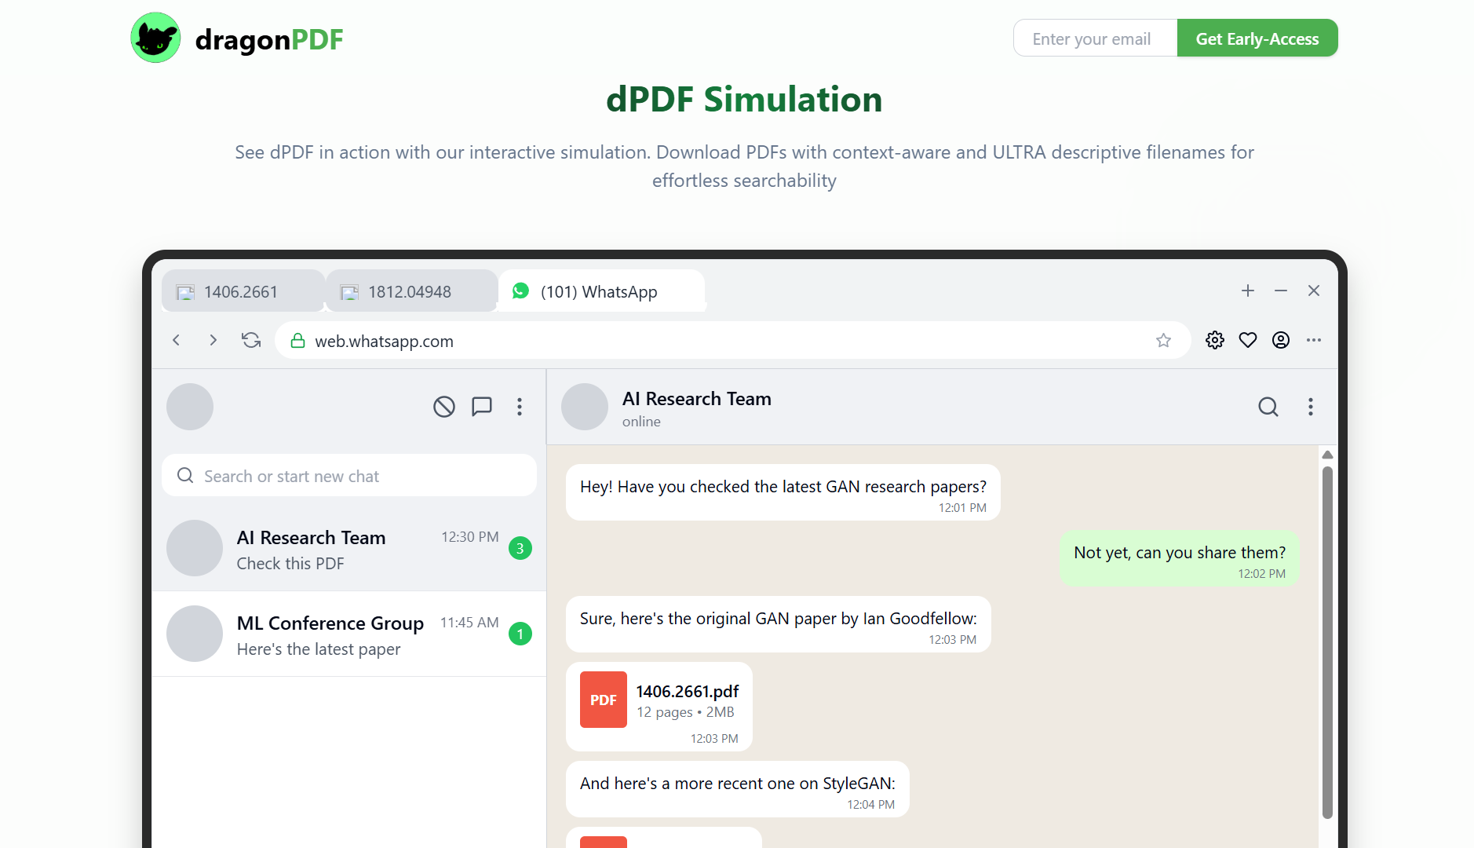Click the dPDF Simulation heading
Image resolution: width=1474 pixels, height=848 pixels.
(x=744, y=100)
